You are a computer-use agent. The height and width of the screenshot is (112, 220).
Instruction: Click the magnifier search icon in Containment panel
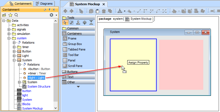click(16, 15)
